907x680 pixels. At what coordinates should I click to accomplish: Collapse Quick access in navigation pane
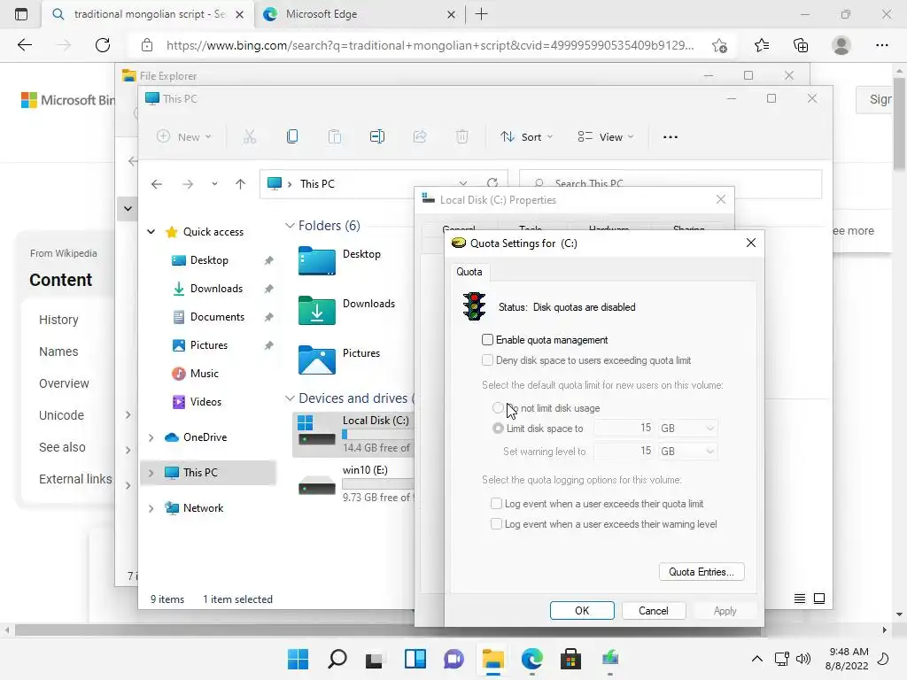click(151, 232)
